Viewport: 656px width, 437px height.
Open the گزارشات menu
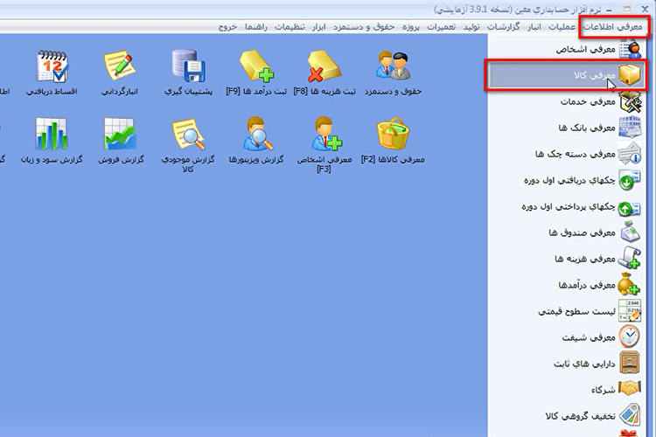tap(503, 27)
